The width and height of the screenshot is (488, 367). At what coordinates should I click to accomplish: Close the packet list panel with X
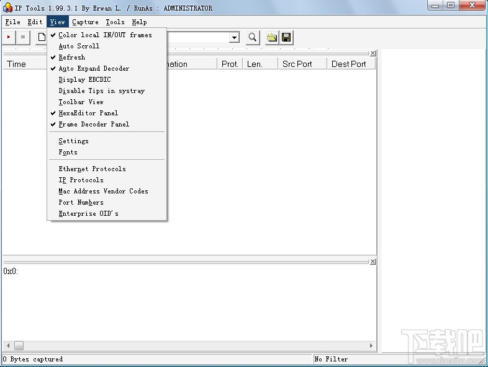373,53
